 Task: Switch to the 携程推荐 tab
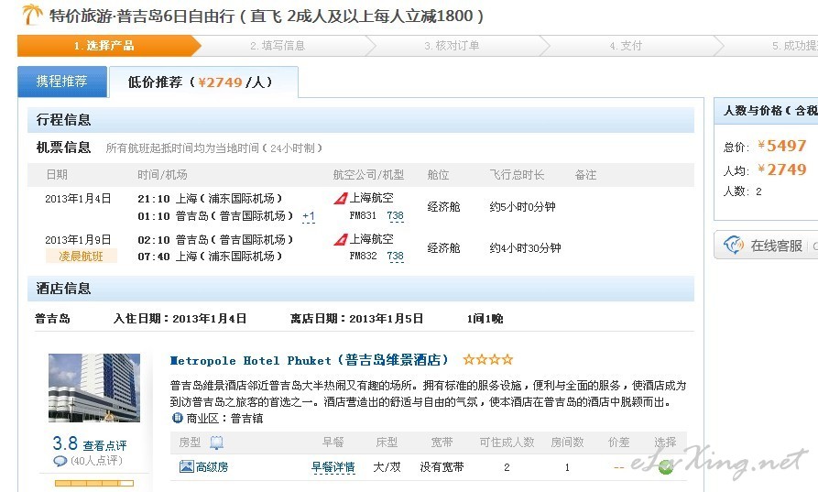point(62,82)
